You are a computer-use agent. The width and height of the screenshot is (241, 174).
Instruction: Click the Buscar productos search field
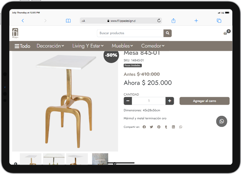point(130,33)
